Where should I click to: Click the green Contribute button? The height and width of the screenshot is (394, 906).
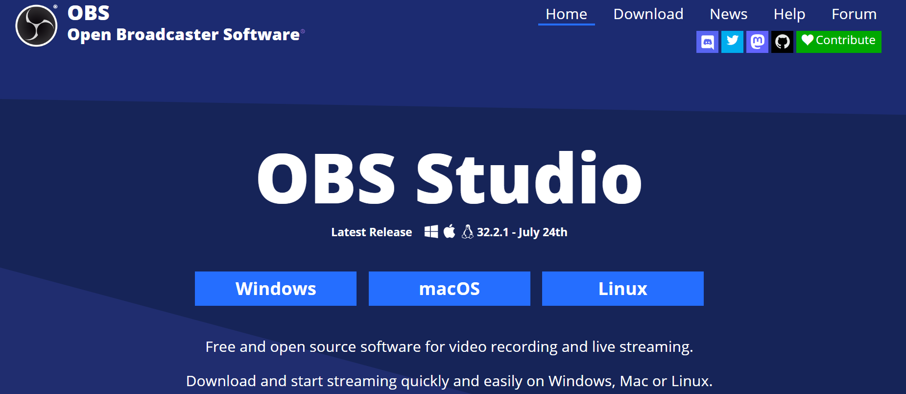(838, 42)
